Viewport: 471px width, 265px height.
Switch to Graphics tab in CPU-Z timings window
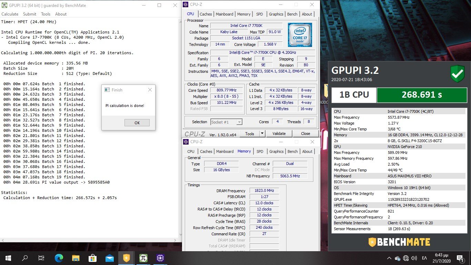[x=277, y=151]
